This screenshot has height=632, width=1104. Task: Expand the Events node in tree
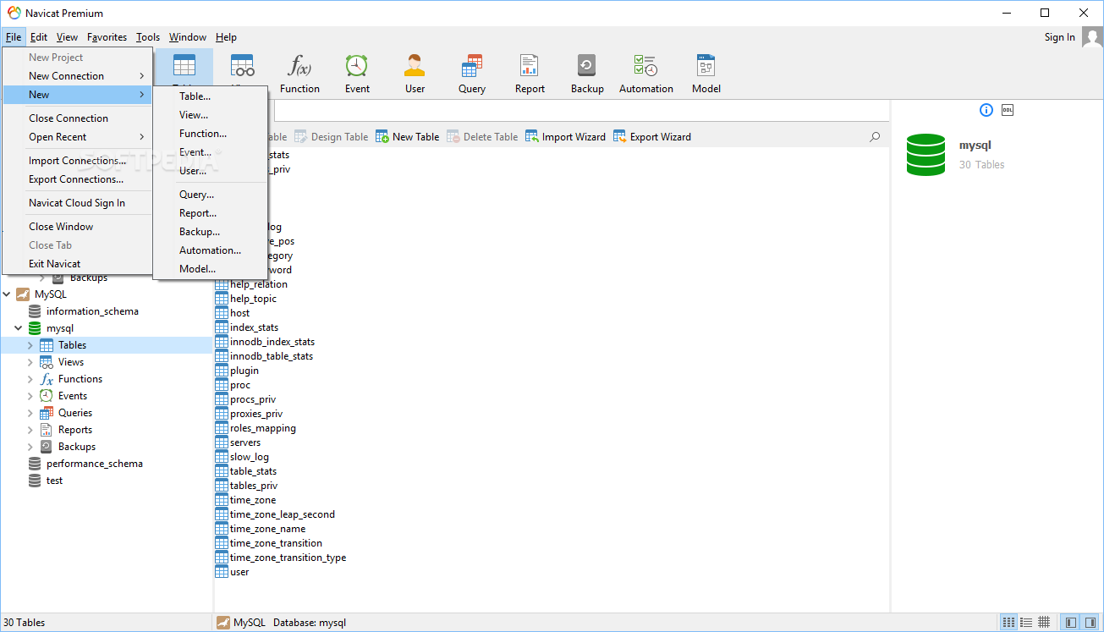pyautogui.click(x=30, y=396)
